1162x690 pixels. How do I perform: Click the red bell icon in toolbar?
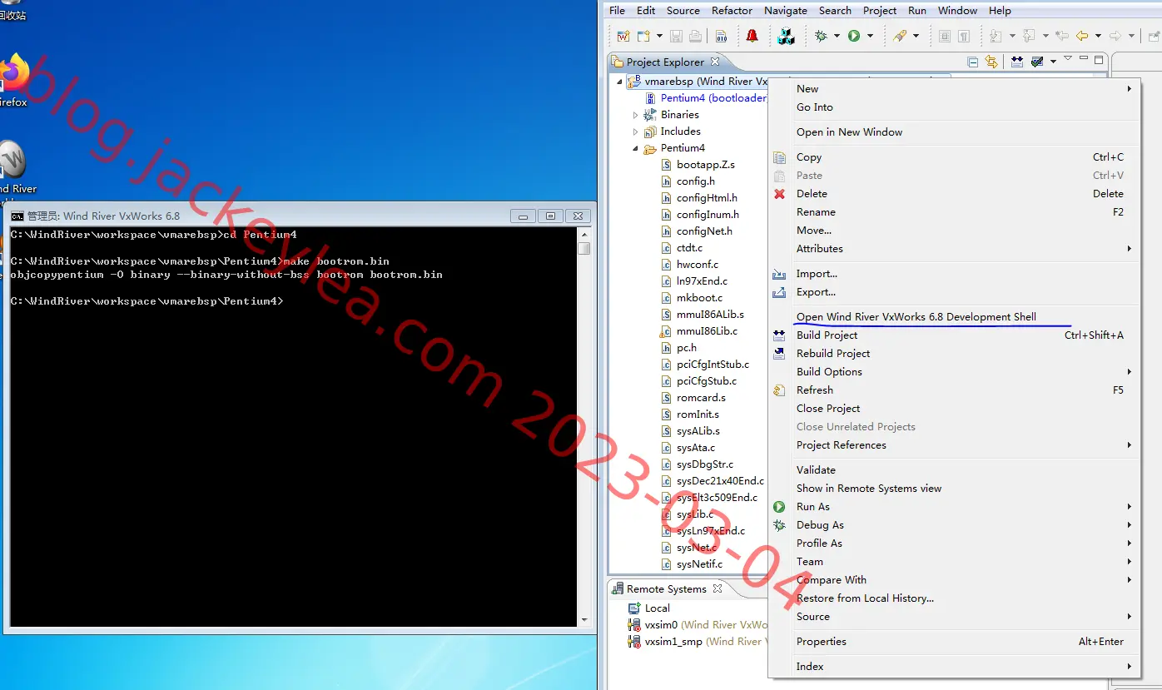coord(752,36)
